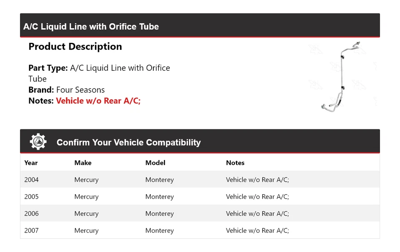The height and width of the screenshot is (252, 400).
Task: Click the notes cell in the 2006 row
Action: pos(257,214)
